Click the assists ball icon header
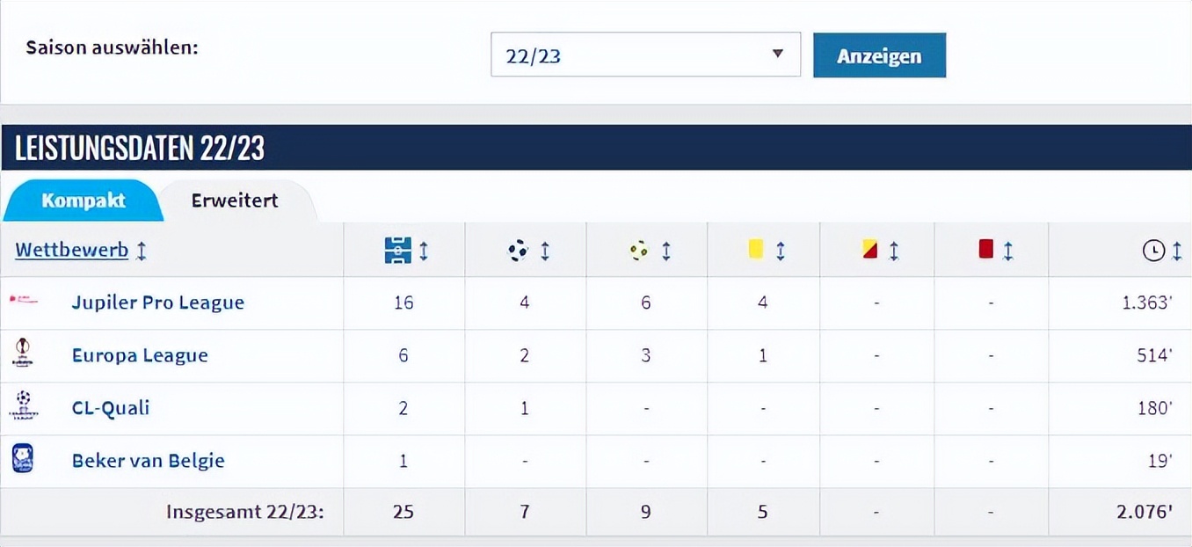 pyautogui.click(x=639, y=251)
